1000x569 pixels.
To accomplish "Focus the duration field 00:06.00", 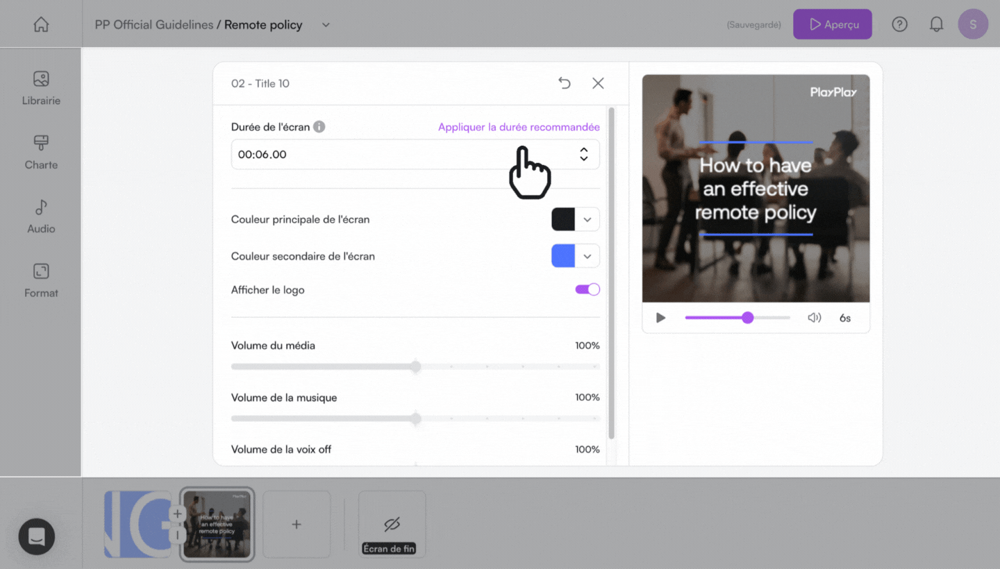I will pos(415,154).
